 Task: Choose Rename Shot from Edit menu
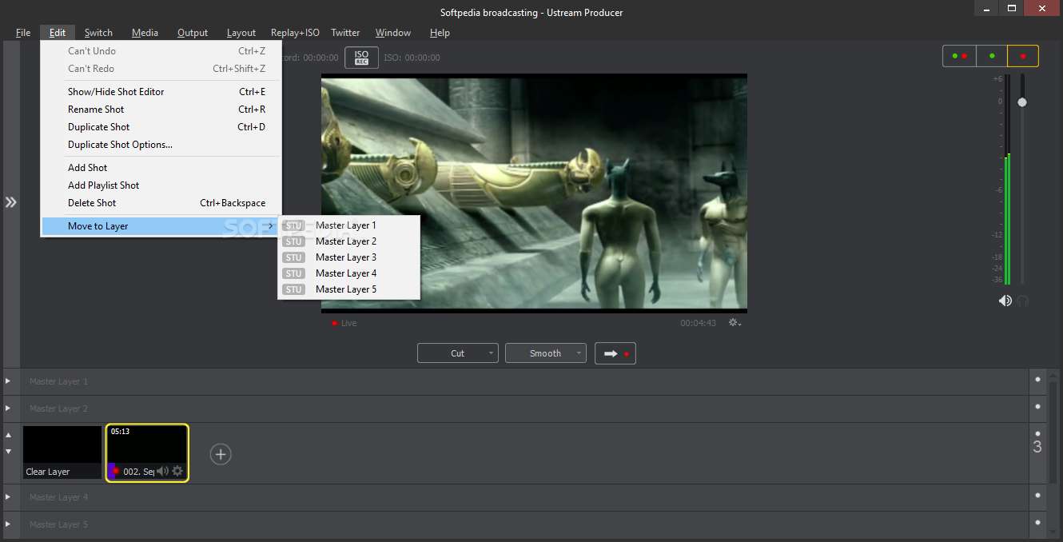pos(161,110)
